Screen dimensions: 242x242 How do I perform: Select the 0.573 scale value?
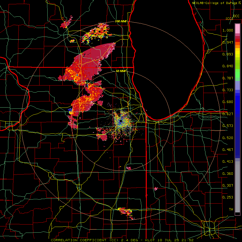[228, 126]
